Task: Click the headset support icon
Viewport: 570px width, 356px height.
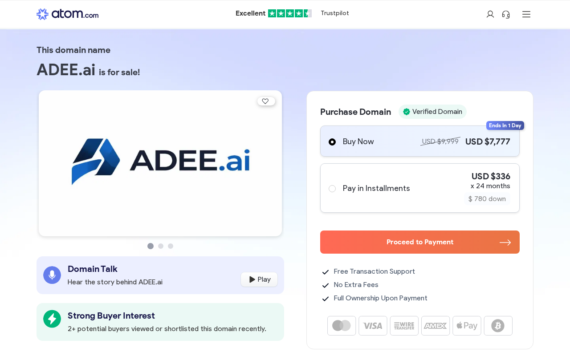Action: pos(506,14)
